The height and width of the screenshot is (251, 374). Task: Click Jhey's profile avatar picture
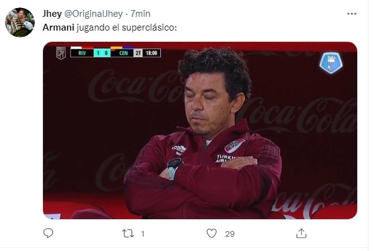coord(20,22)
